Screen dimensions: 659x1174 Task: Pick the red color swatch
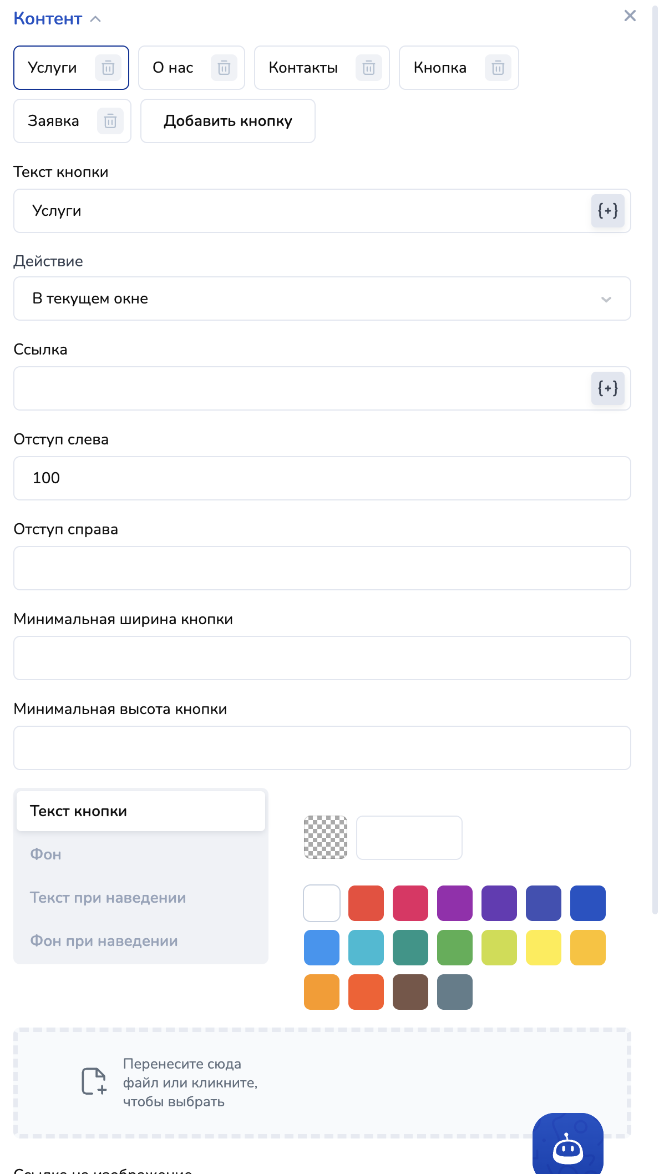tap(366, 903)
